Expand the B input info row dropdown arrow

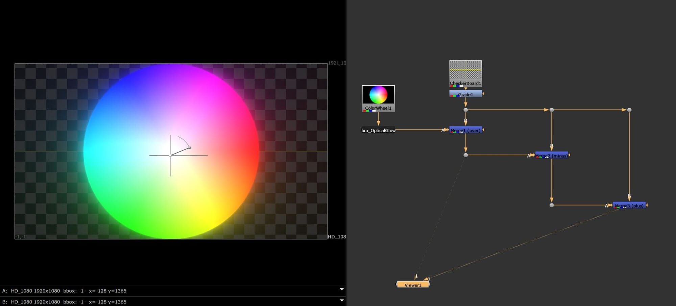[342, 300]
